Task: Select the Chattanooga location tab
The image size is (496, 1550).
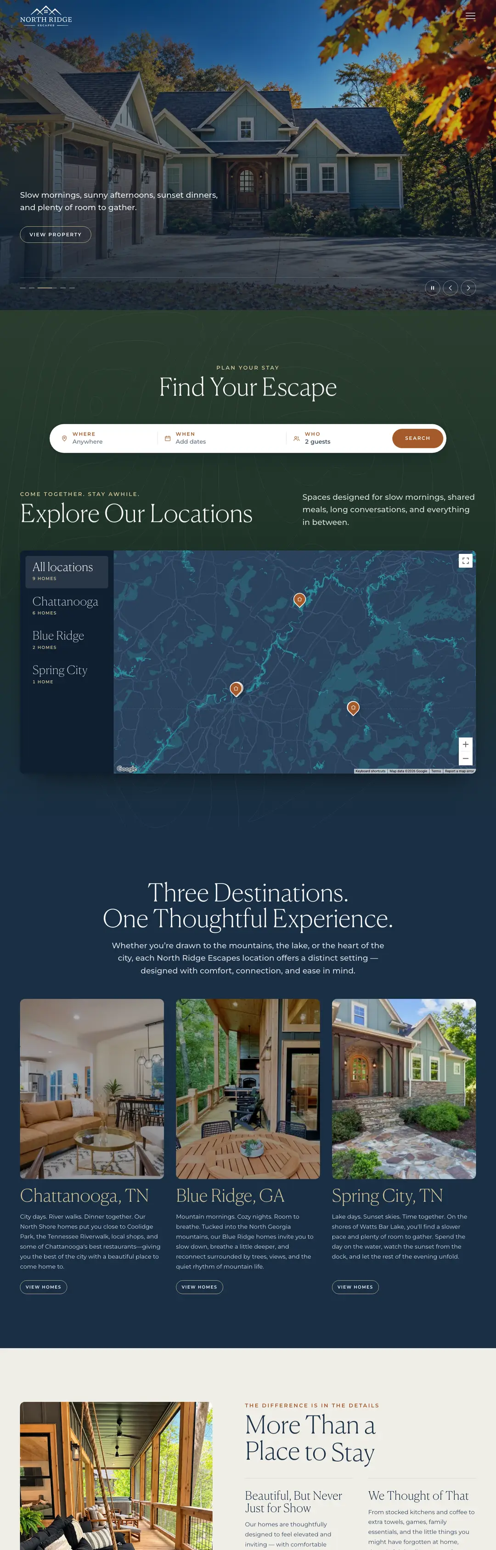Action: coord(66,605)
